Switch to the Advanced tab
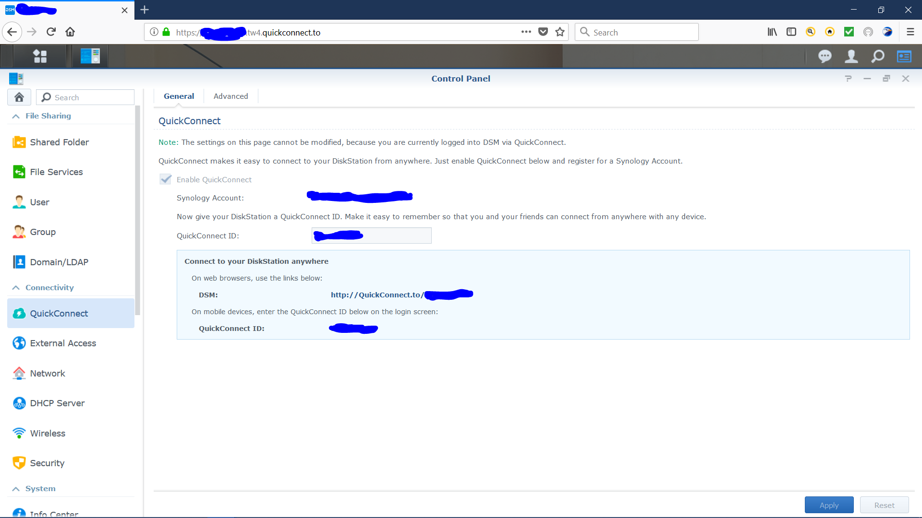Viewport: 922px width, 518px height. coord(231,96)
